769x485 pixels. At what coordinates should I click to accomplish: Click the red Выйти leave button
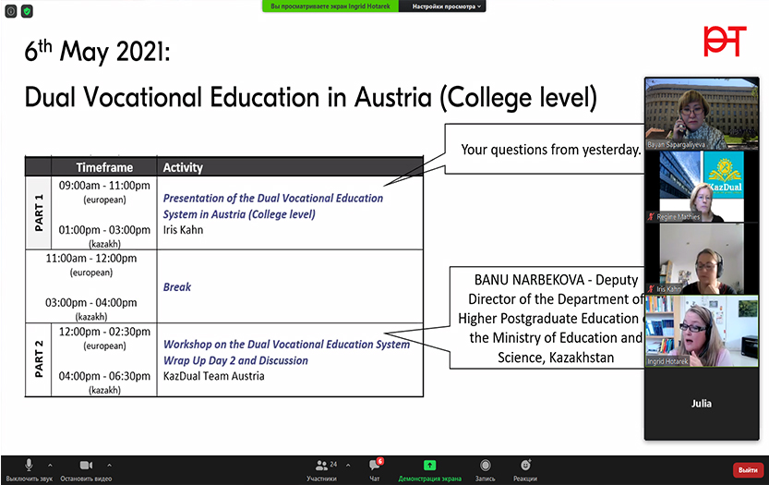coord(748,469)
